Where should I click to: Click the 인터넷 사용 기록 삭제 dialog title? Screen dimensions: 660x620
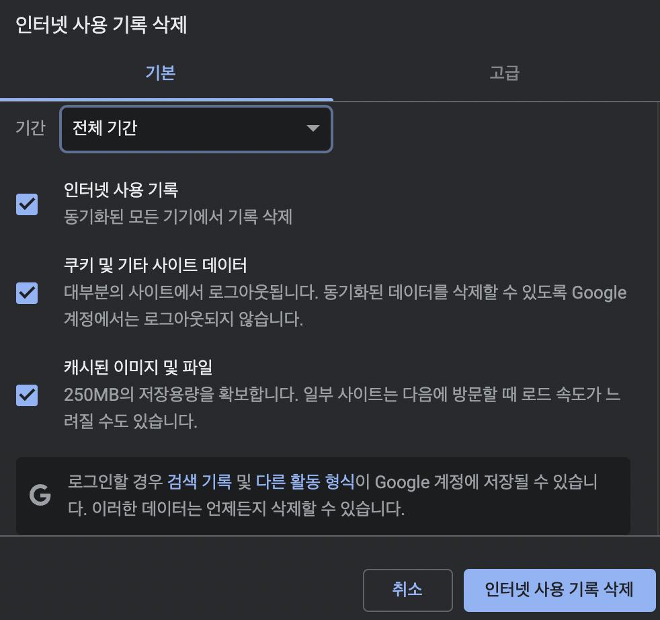click(x=101, y=24)
